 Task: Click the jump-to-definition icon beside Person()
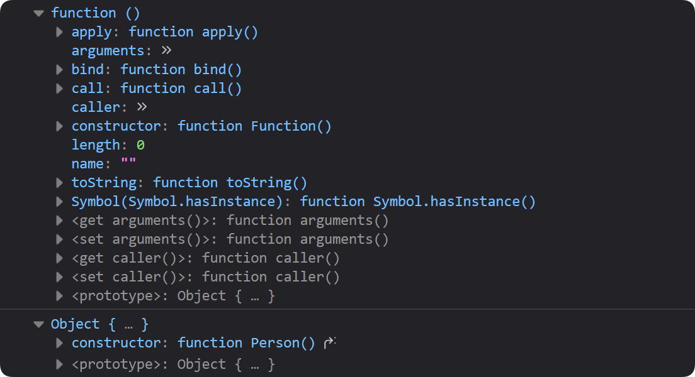[x=329, y=343]
